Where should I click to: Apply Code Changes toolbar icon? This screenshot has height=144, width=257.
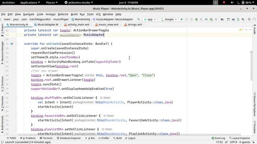point(192,20)
